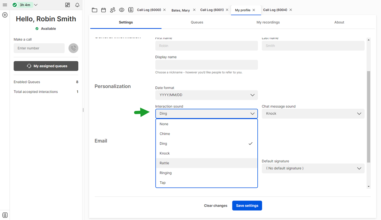Image resolution: width=381 pixels, height=220 pixels.
Task: Open the eye monitoring icon
Action: (122, 10)
